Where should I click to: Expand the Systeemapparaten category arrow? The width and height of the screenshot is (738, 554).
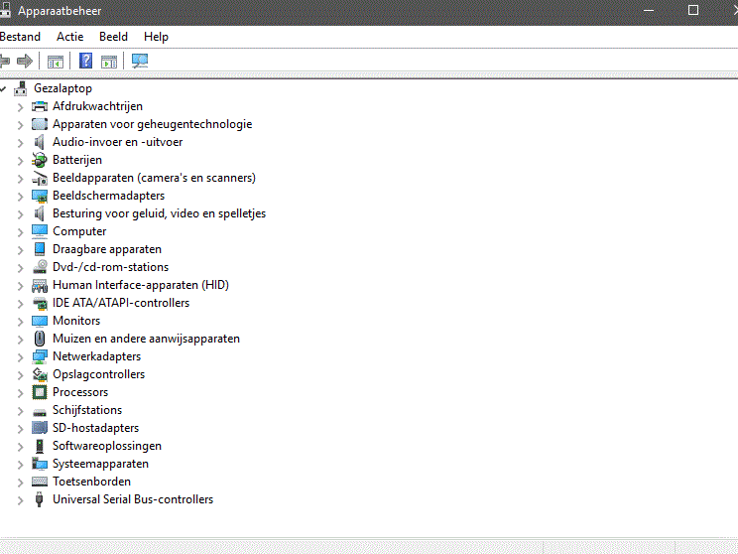20,465
